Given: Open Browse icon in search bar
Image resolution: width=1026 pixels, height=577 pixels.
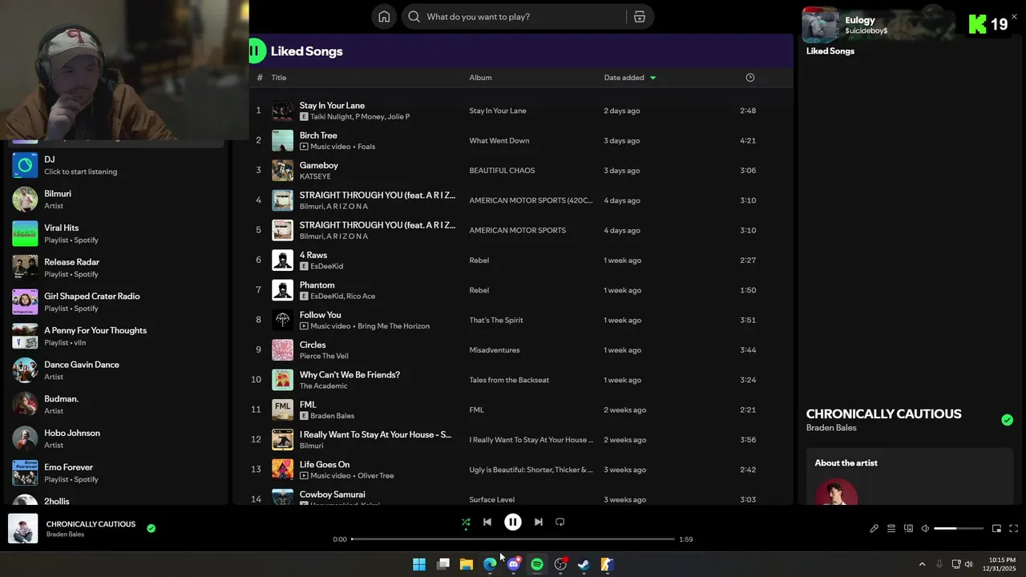Looking at the screenshot, I should coord(640,17).
